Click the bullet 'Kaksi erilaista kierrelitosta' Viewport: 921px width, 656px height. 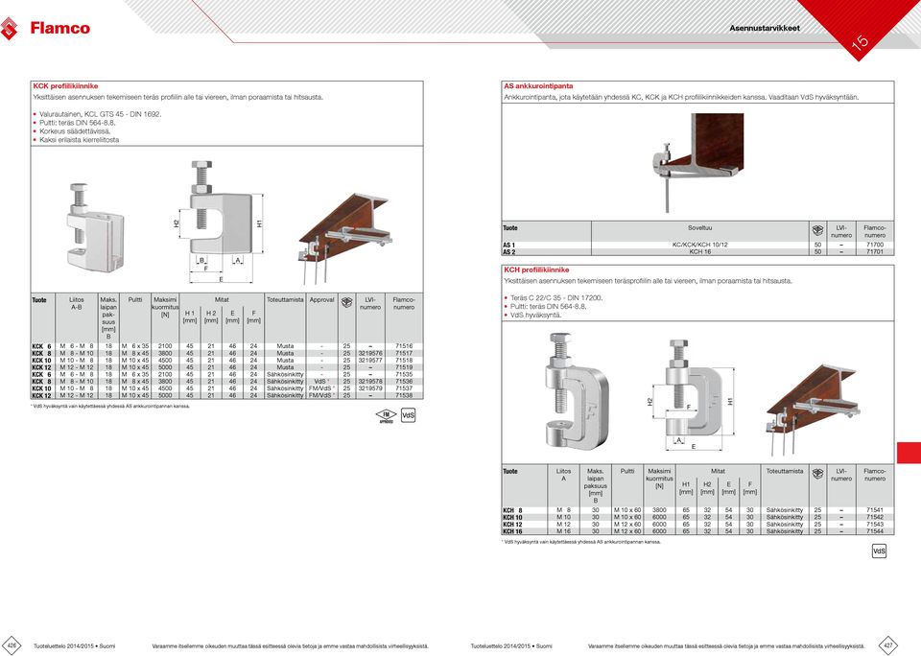80,140
